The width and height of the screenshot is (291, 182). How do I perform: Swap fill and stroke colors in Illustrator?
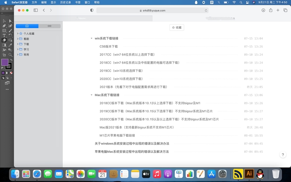11,60
